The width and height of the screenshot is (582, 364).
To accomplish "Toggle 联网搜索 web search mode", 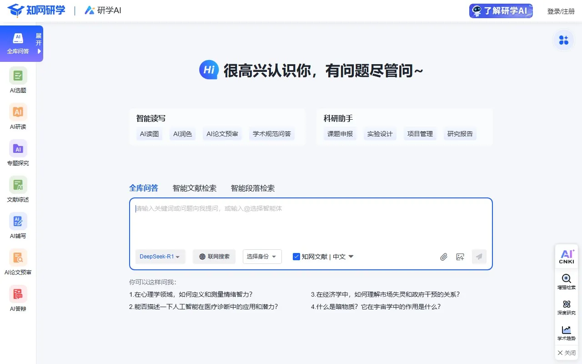I will [214, 256].
